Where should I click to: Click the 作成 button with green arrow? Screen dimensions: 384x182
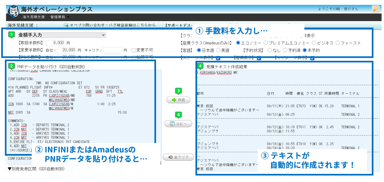(179, 100)
